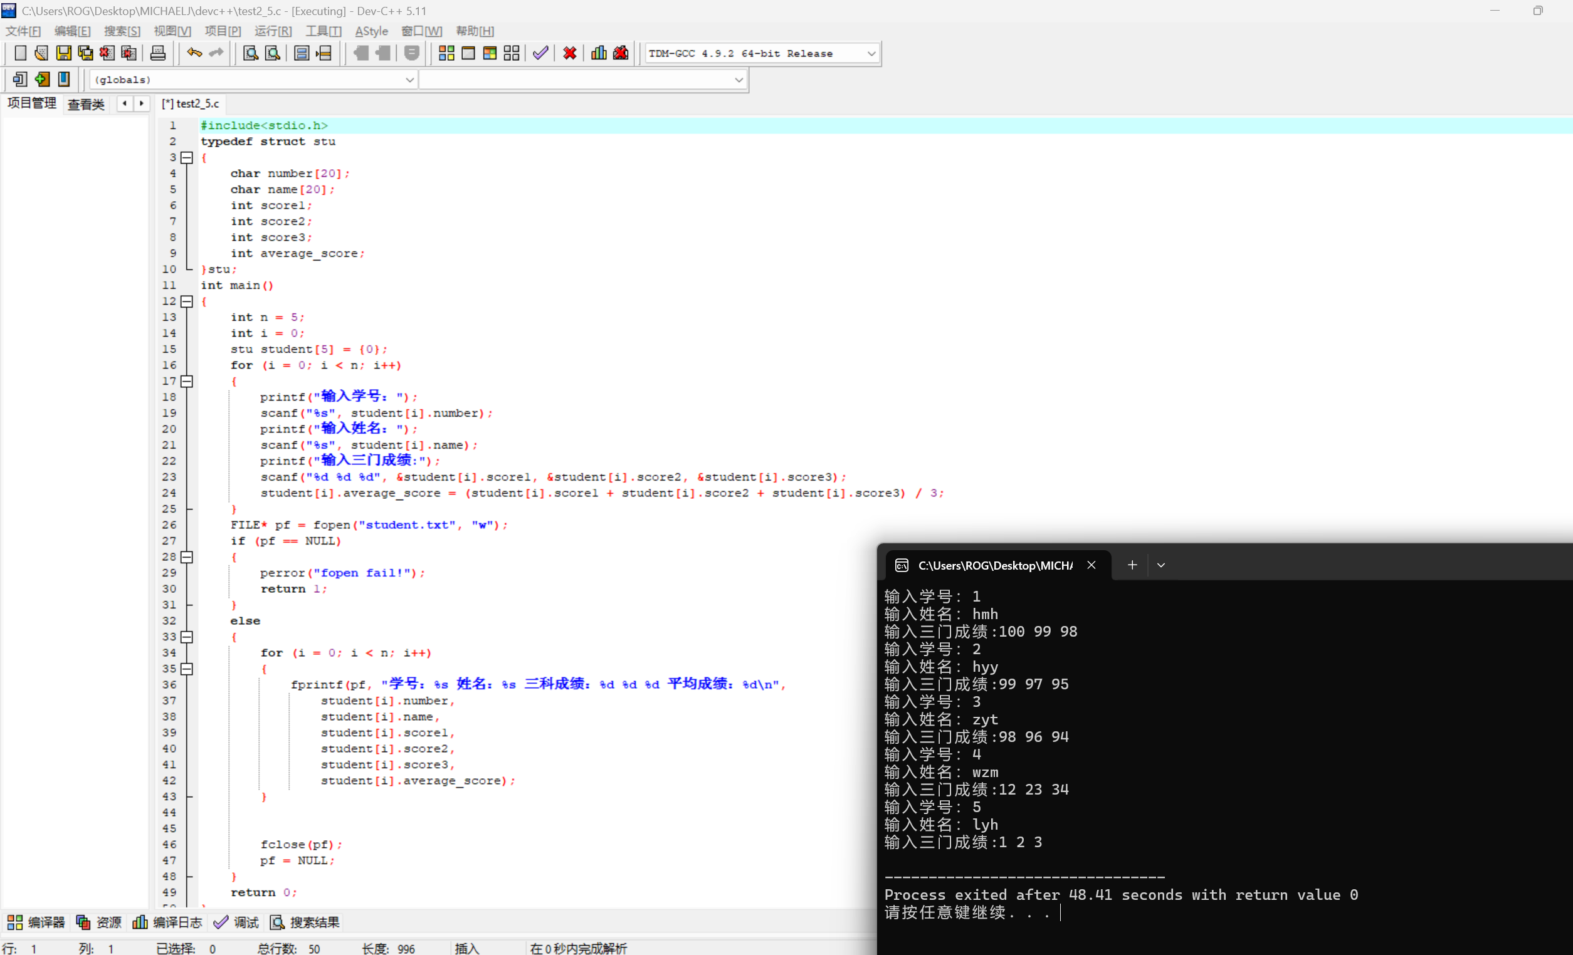Open the (globals) scope dropdown
Screen dimensions: 1573x955
(409, 80)
